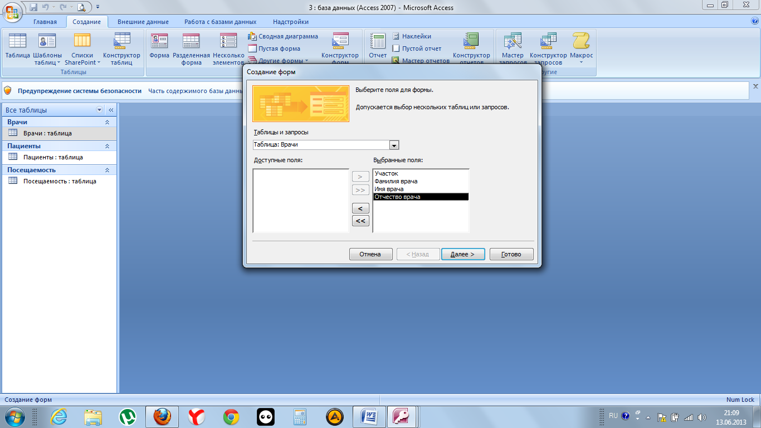This screenshot has height=428, width=761.
Task: Click Отмена to cancel the form wizard
Action: [x=370, y=254]
